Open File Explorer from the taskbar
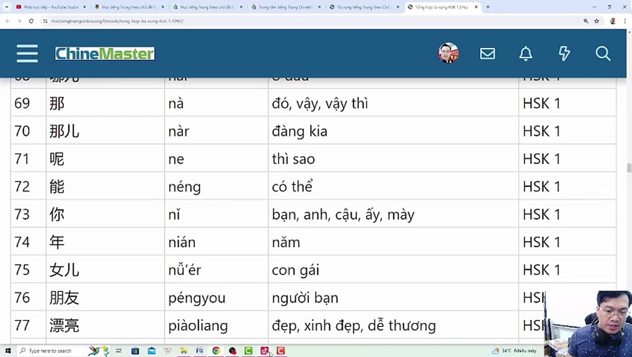Screen dimensions: 632x357 tap(184, 351)
